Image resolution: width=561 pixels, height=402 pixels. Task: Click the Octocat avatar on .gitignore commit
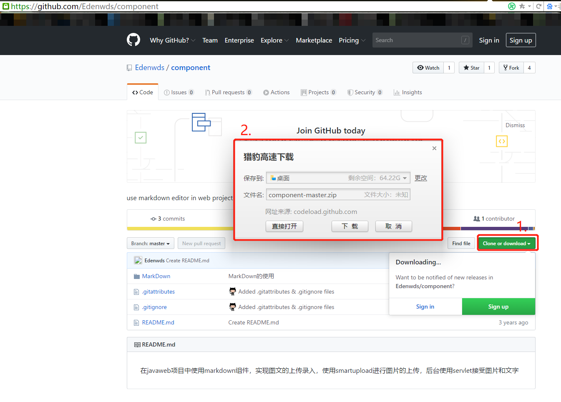pyautogui.click(x=233, y=307)
